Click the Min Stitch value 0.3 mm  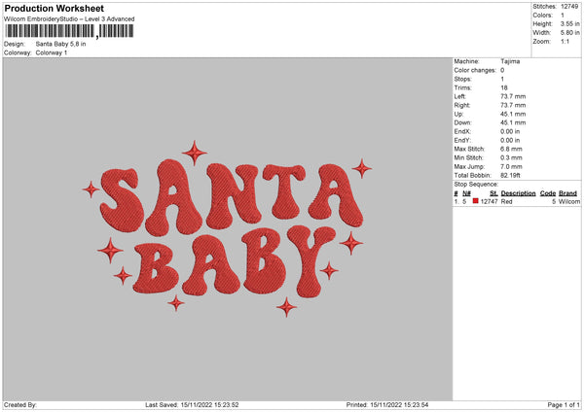pyautogui.click(x=511, y=158)
